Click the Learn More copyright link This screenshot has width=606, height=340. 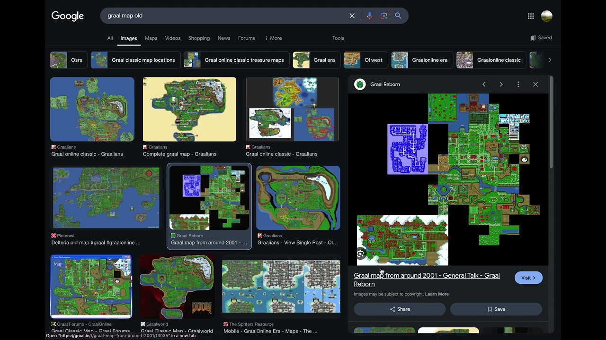(x=437, y=294)
